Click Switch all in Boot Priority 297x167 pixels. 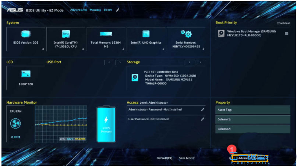click(x=283, y=23)
